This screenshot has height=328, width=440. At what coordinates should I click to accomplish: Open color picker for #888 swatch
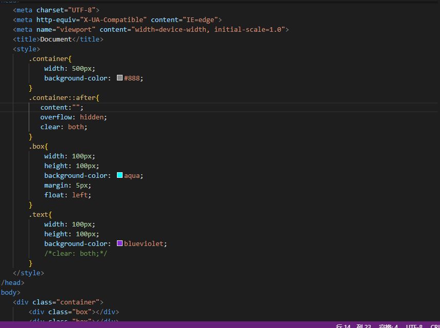(119, 78)
